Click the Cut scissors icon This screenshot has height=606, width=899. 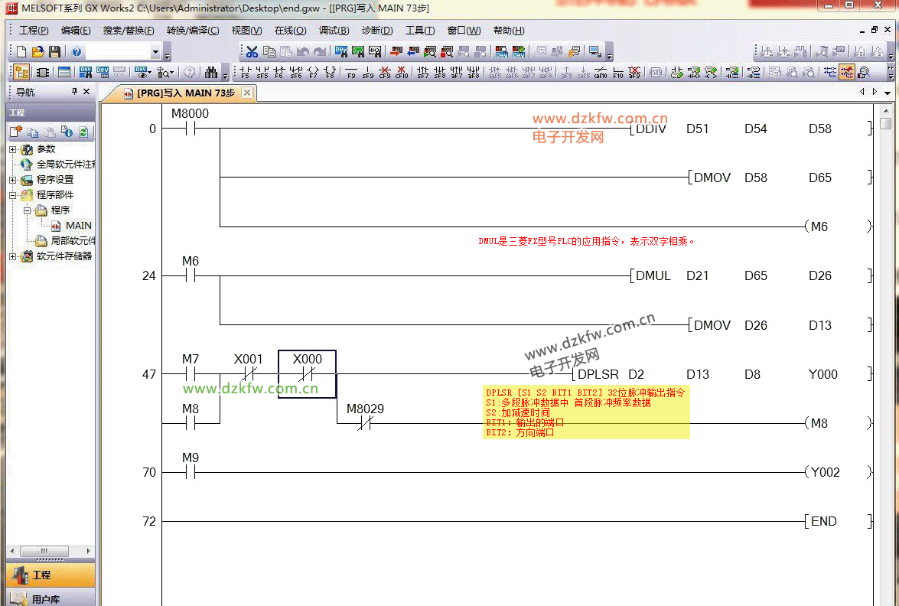pyautogui.click(x=252, y=52)
